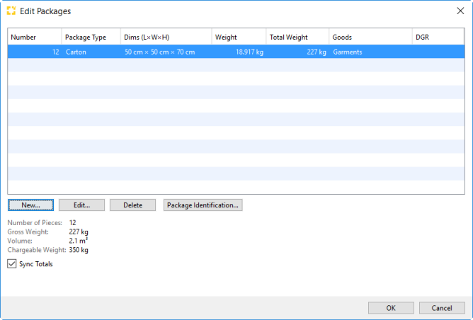Viewport: 473px width, 320px height.
Task: Sort by the Number column header
Action: click(x=34, y=38)
